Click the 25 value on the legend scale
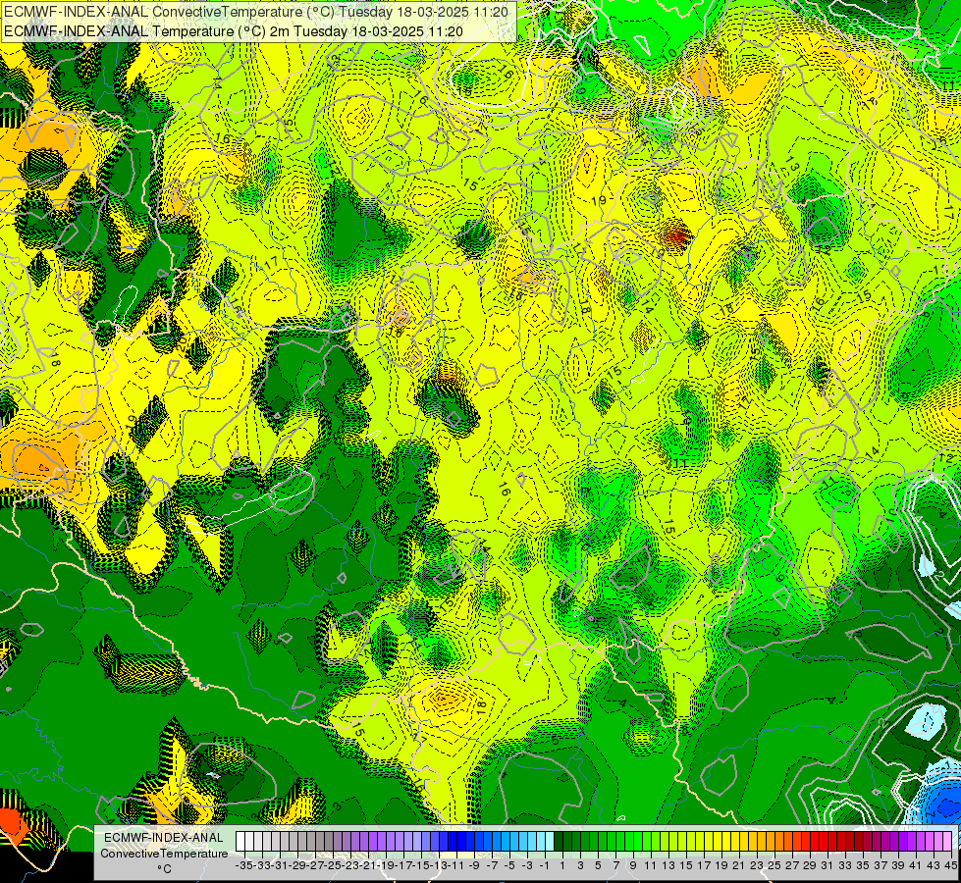Image resolution: width=961 pixels, height=883 pixels. coord(774,866)
